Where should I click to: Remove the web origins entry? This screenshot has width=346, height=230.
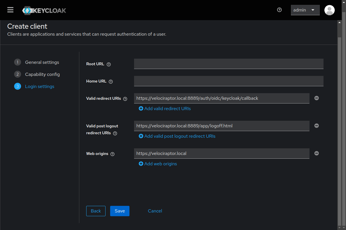pyautogui.click(x=316, y=153)
